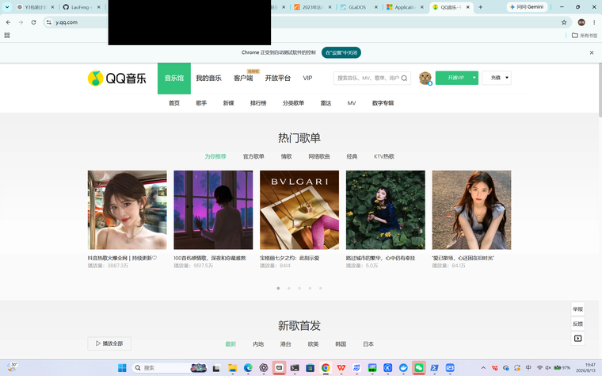Open VIP in the top nav
Screen dimensions: 602x376
(307, 78)
